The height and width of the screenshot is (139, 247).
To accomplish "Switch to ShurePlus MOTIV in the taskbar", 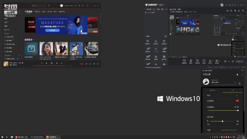I will pos(37,137).
